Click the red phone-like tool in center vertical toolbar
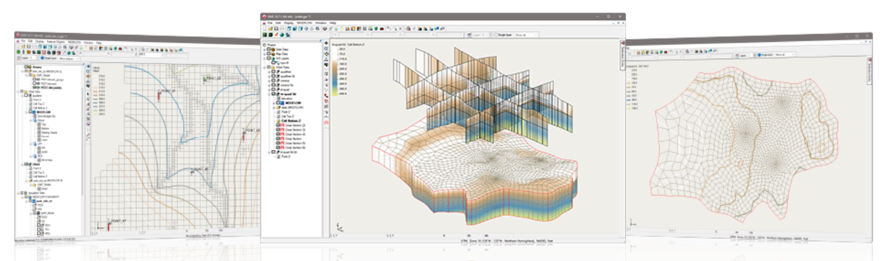888x261 pixels. tap(327, 95)
